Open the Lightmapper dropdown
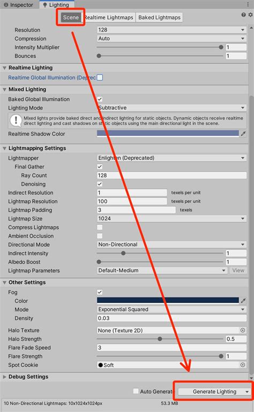254x412 pixels. coord(171,158)
